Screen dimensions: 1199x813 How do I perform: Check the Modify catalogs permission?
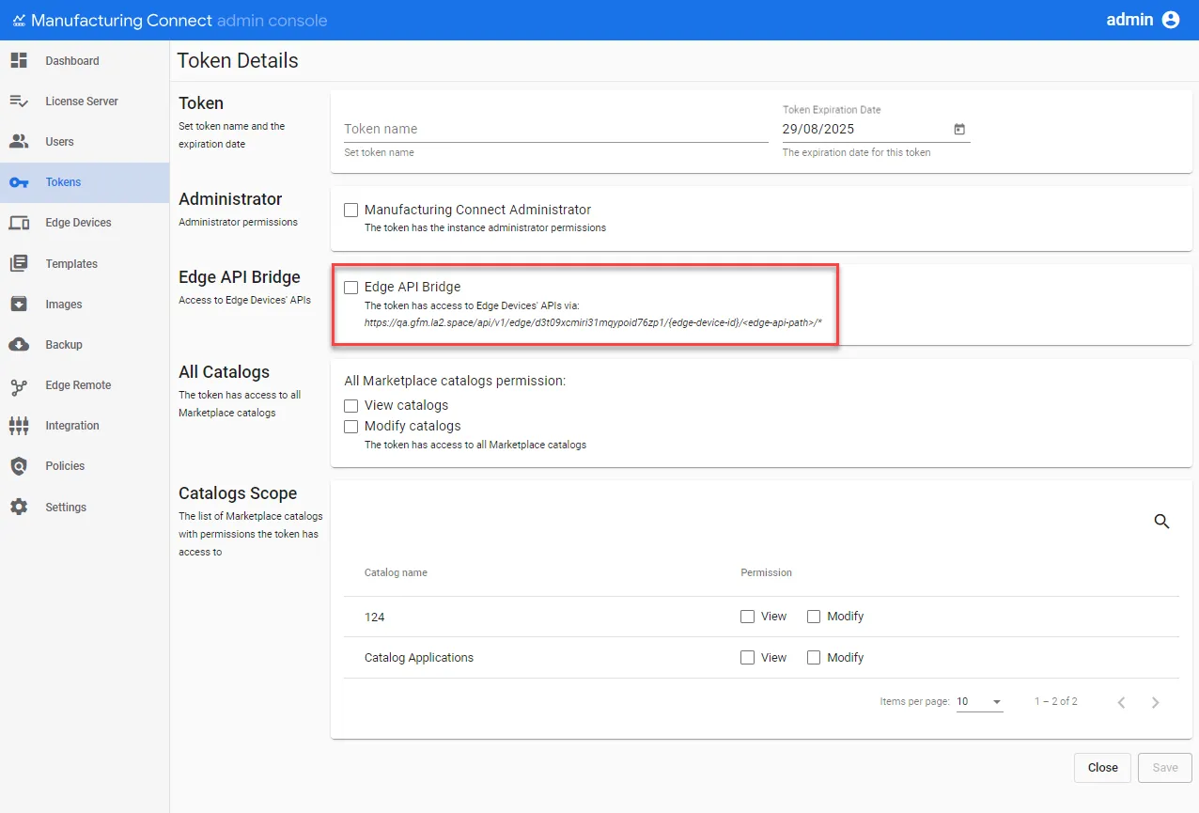pos(351,427)
